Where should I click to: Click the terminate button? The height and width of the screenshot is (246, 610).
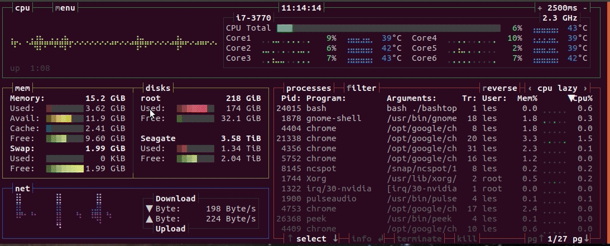[419, 239]
